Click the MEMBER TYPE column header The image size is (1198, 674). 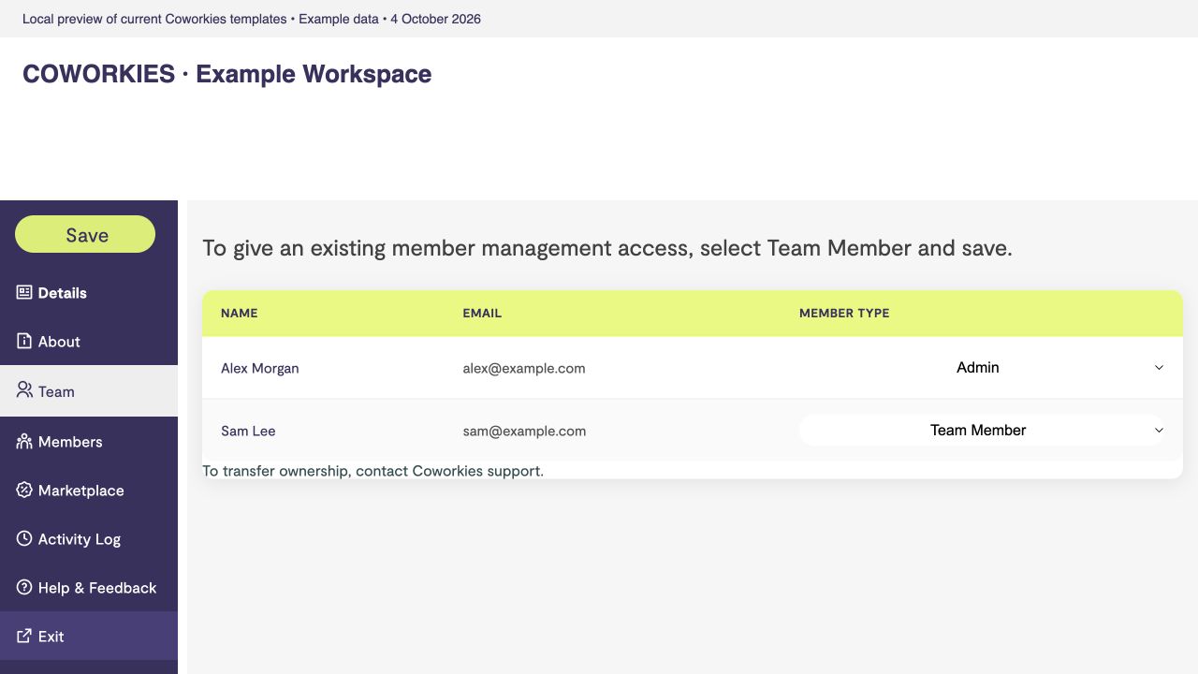tap(844, 313)
